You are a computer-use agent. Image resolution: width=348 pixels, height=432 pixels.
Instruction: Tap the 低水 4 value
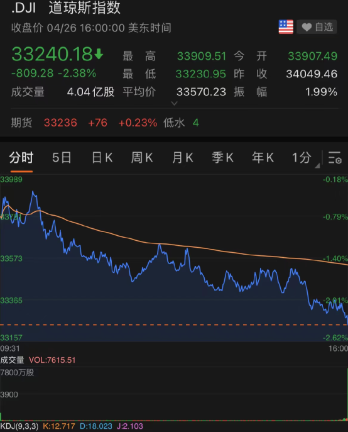[181, 123]
